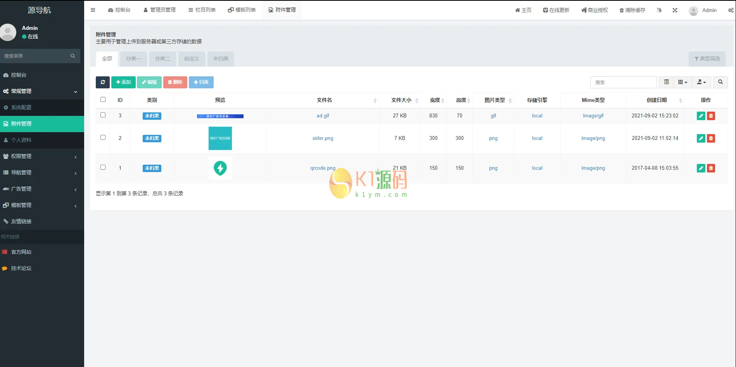Select checkbox for row ID 1
This screenshot has width=736, height=367.
tap(103, 167)
